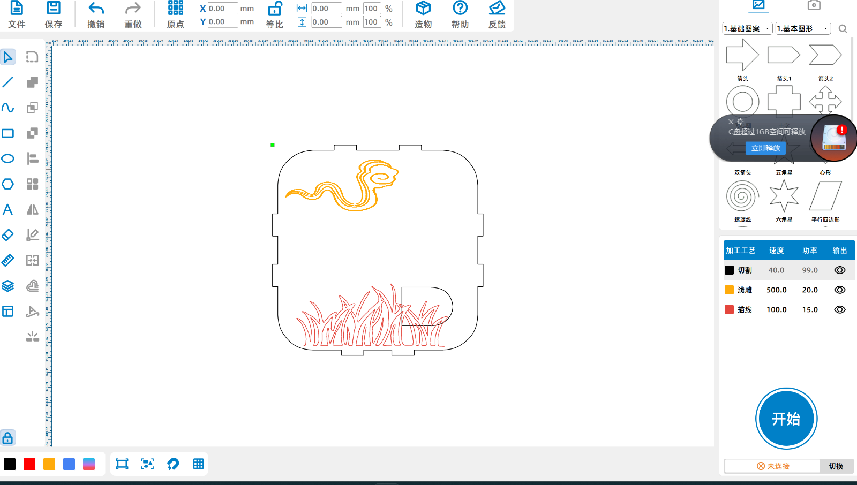Image resolution: width=857 pixels, height=485 pixels.
Task: Expand the 1.基础图案 category dropdown
Action: click(x=747, y=28)
